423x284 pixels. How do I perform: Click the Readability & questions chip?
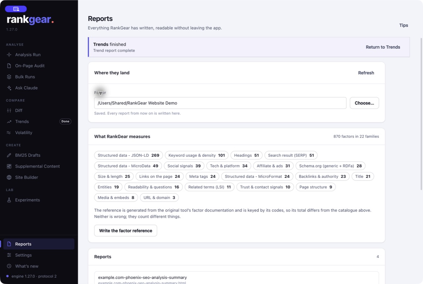(153, 187)
